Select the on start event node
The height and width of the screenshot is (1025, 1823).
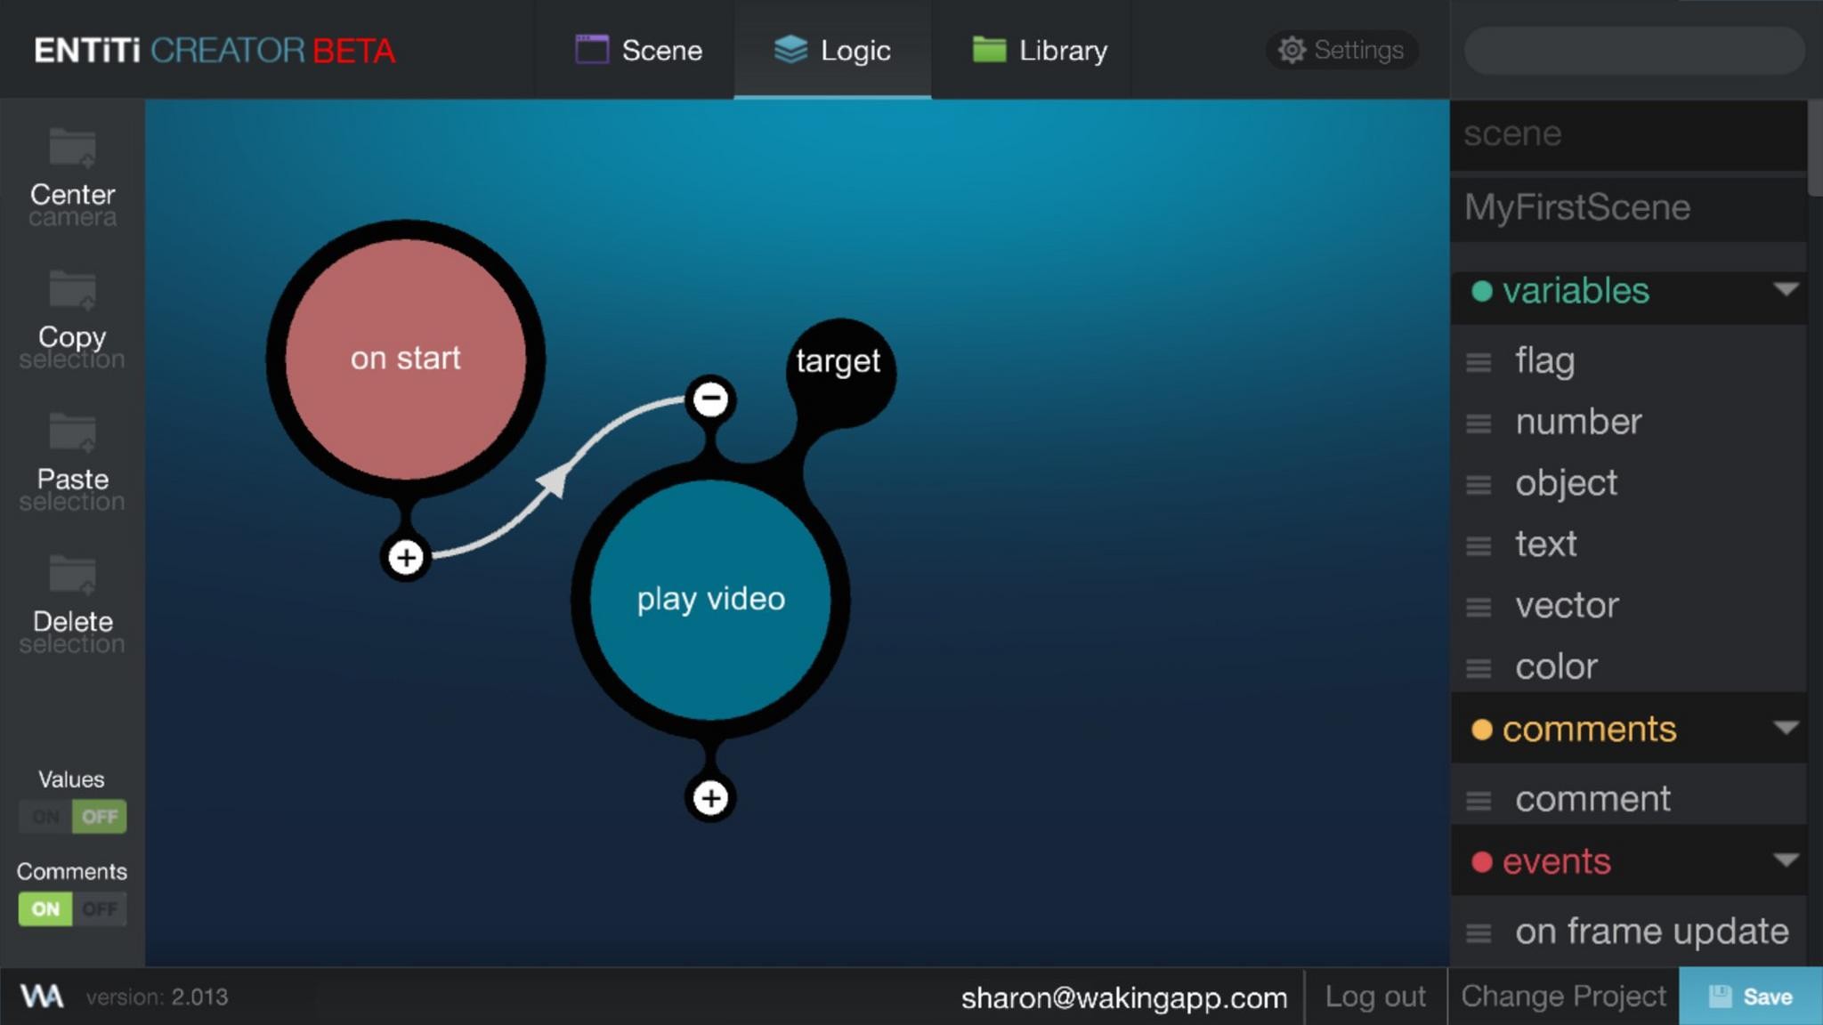tap(406, 359)
